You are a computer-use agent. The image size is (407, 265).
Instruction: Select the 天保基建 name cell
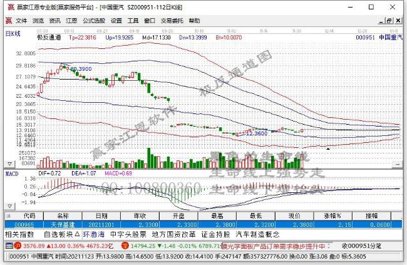[x=63, y=225]
